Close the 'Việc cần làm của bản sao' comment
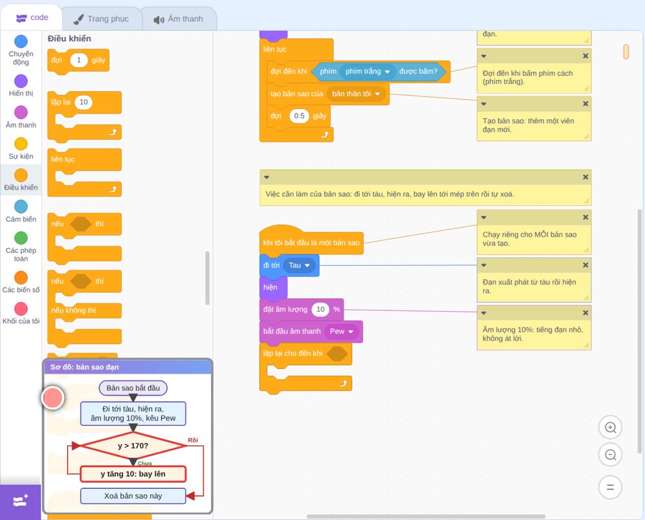Screen dimensions: 645x520 586,177
